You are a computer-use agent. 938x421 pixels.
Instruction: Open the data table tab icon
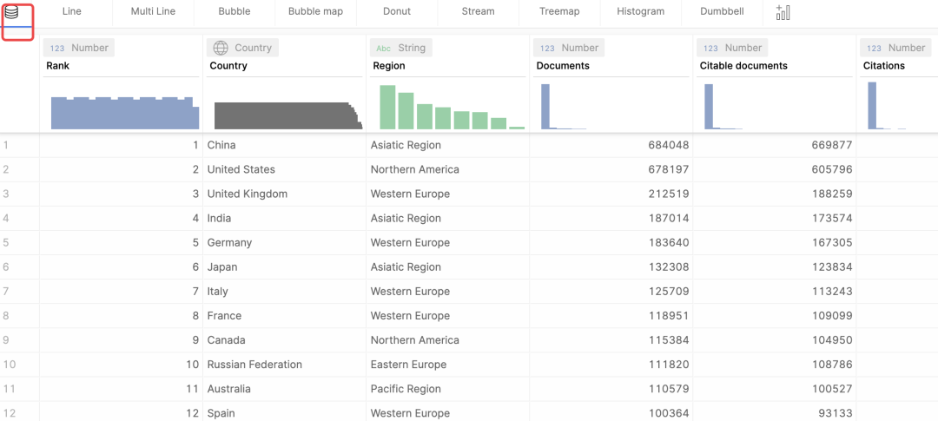click(11, 12)
